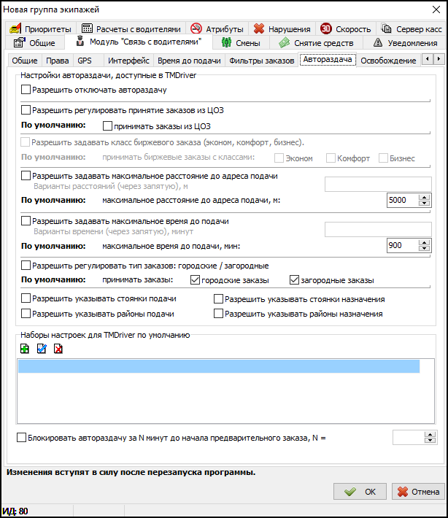This screenshot has width=448, height=518.
Task: Open the Приоритеты tab
Action: 42,28
